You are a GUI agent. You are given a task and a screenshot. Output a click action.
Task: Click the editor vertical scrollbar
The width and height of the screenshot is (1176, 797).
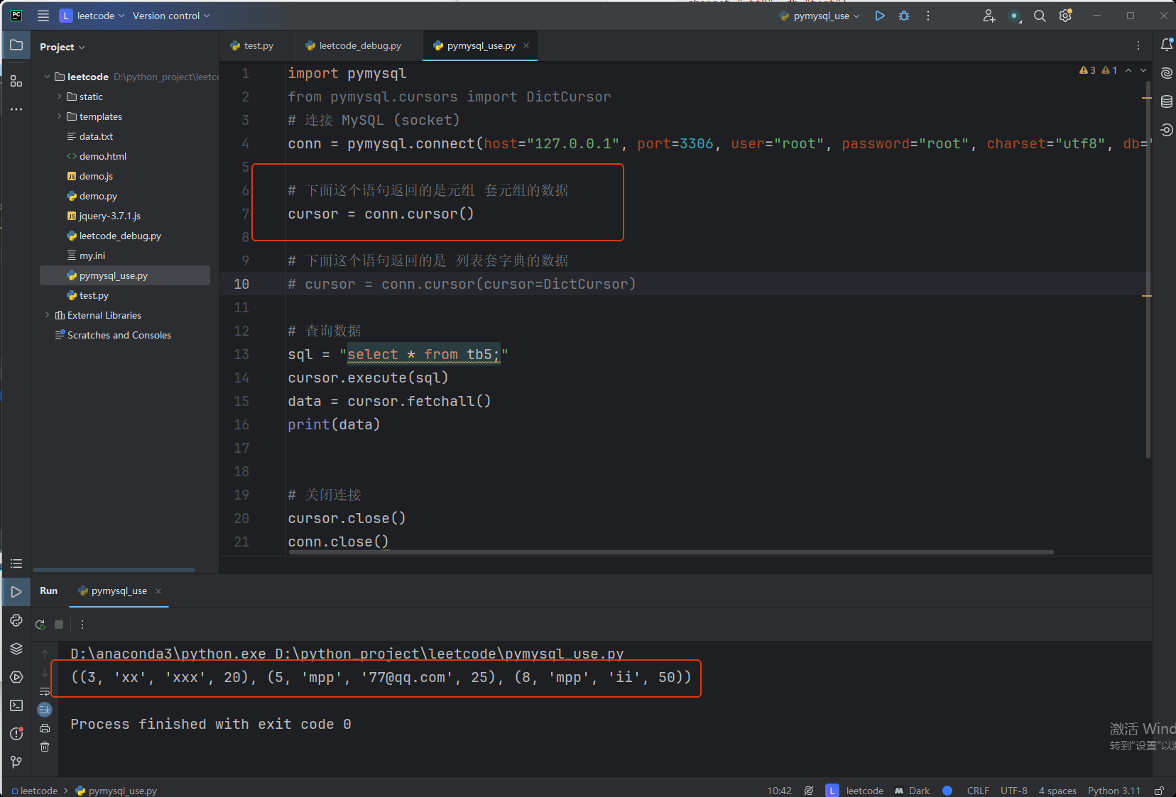coord(1148,270)
